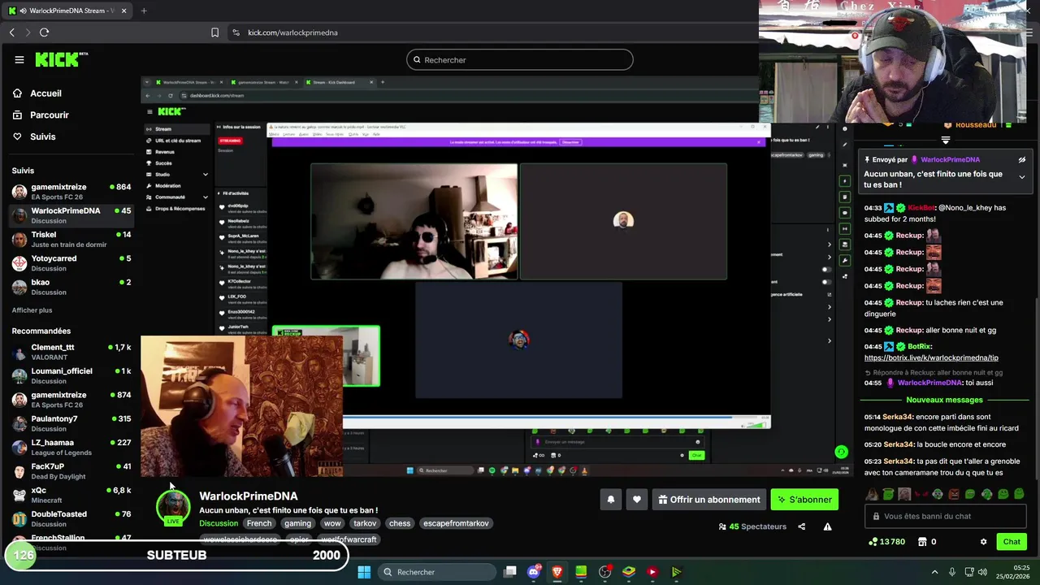Select the WarlockPrimeDNA Stream browser tab

pyautogui.click(x=67, y=11)
